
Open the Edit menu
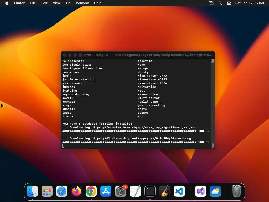(x=44, y=3)
